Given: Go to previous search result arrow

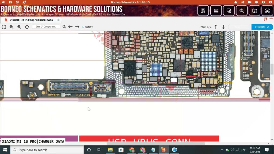Looking at the screenshot, I should [x=70, y=27].
